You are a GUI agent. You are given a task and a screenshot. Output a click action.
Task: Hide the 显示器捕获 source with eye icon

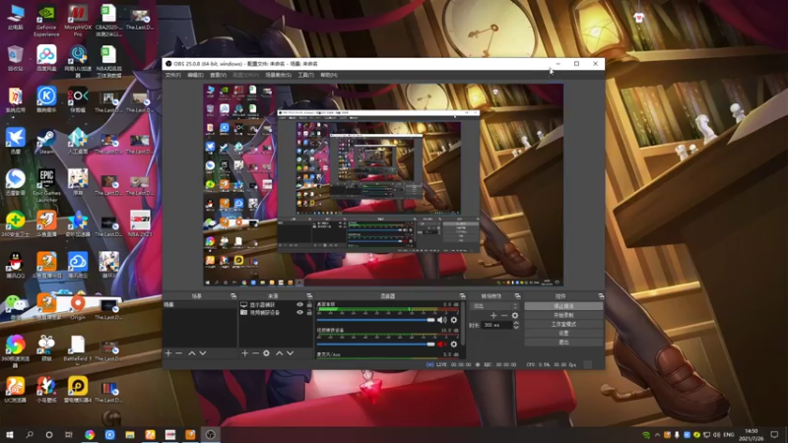[300, 305]
